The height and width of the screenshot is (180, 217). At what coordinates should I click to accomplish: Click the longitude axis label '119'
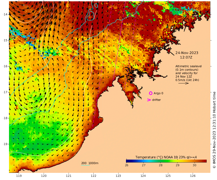point(19,176)
